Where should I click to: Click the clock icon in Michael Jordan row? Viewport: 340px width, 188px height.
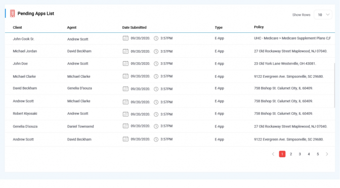pyautogui.click(x=156, y=52)
